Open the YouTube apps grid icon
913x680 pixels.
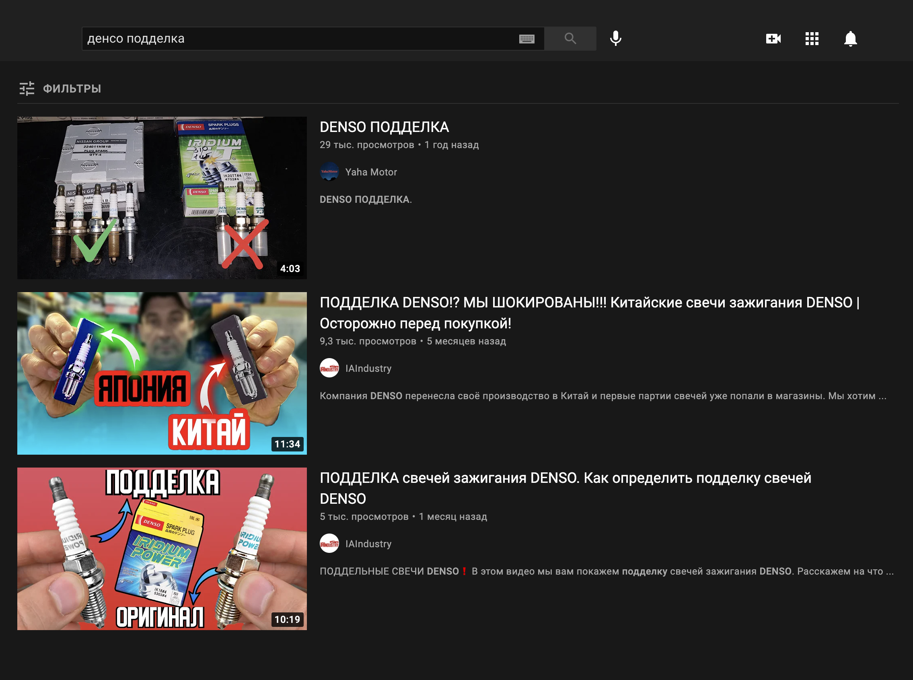click(x=812, y=39)
